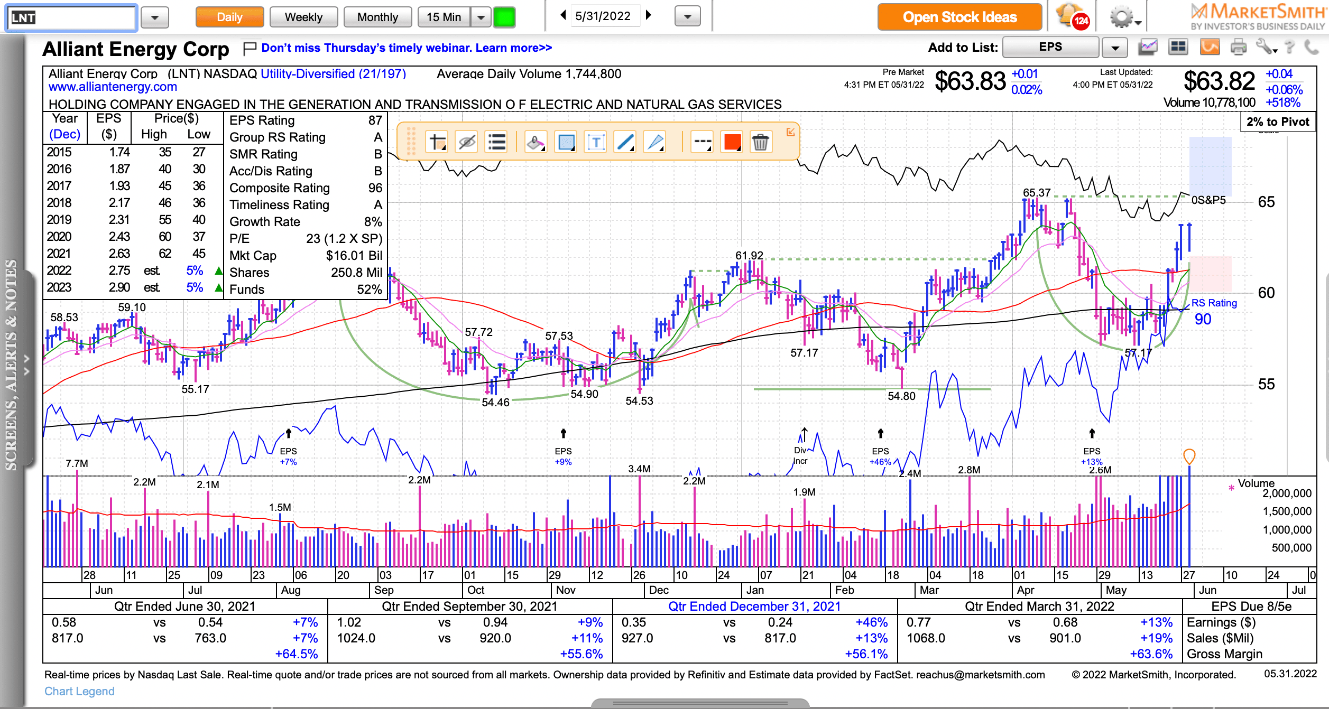1329x709 pixels.
Task: Choose the highlighter stamp tool
Action: 536,142
